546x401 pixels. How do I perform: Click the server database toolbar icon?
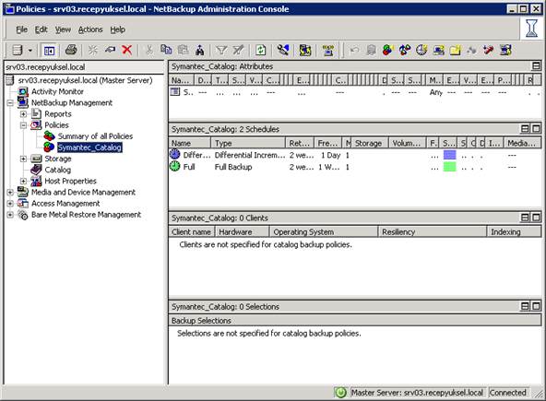17,50
